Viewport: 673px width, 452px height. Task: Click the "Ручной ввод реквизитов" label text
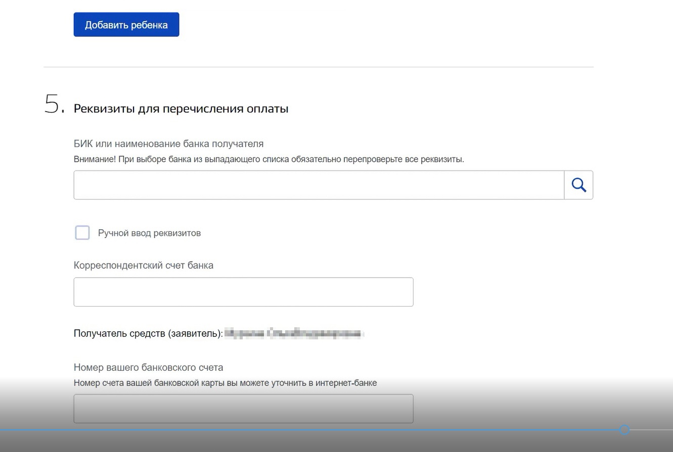(150, 233)
